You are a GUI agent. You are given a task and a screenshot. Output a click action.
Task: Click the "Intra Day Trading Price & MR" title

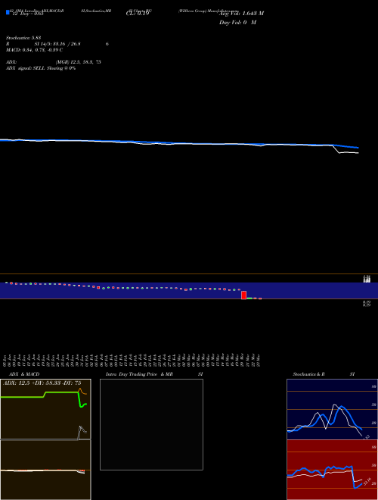pos(139,374)
